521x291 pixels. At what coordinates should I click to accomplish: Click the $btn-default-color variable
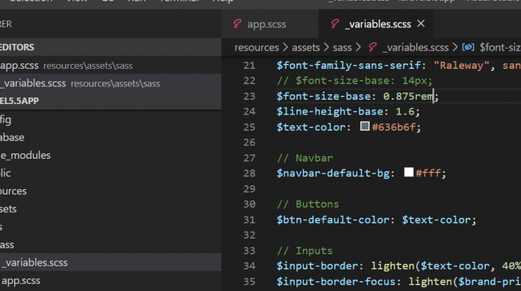(x=332, y=220)
